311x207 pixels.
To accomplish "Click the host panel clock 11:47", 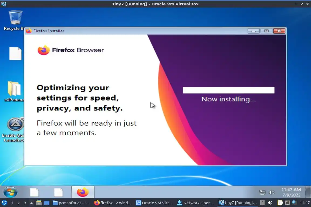I will pyautogui.click(x=305, y=203).
